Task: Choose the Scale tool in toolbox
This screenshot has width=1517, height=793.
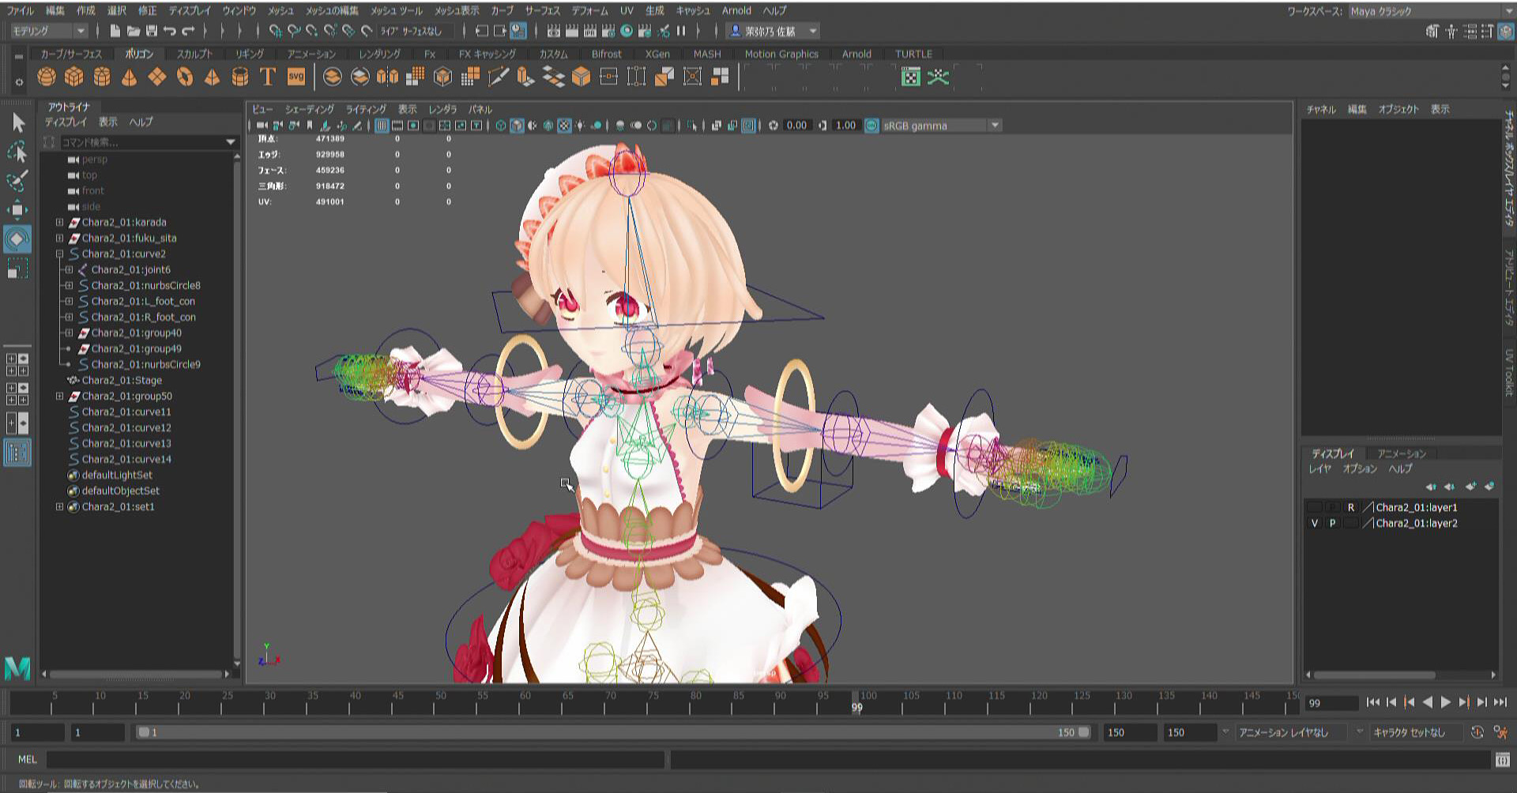Action: tap(17, 268)
